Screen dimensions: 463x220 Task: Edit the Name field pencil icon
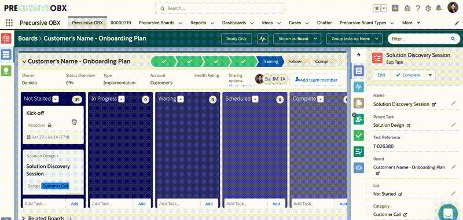click(453, 103)
